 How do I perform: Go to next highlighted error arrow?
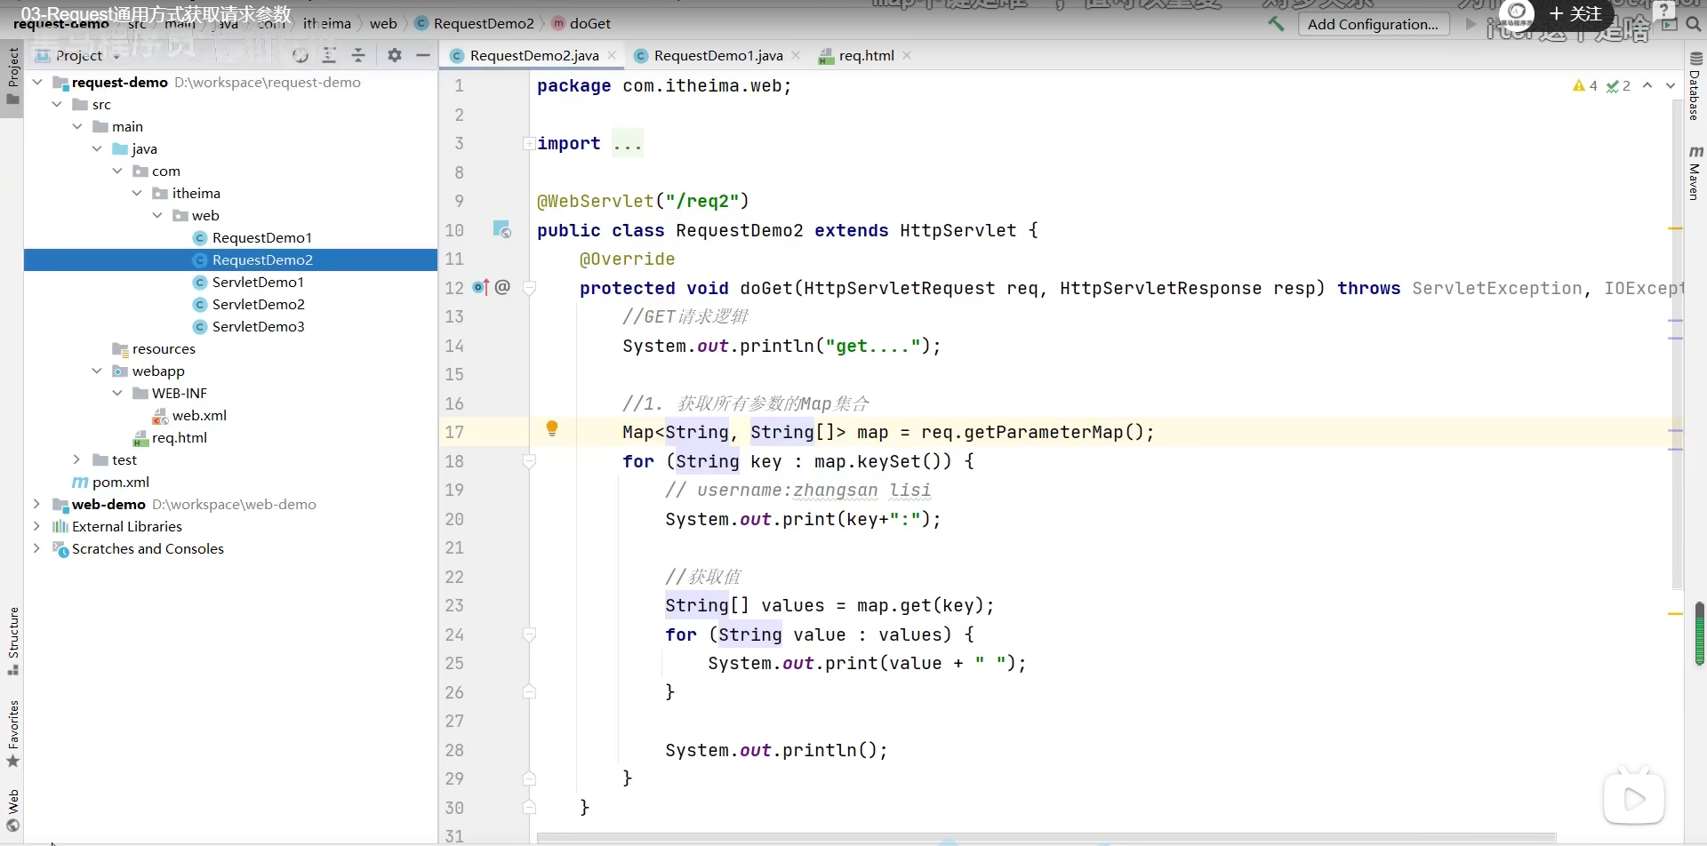point(1671,86)
